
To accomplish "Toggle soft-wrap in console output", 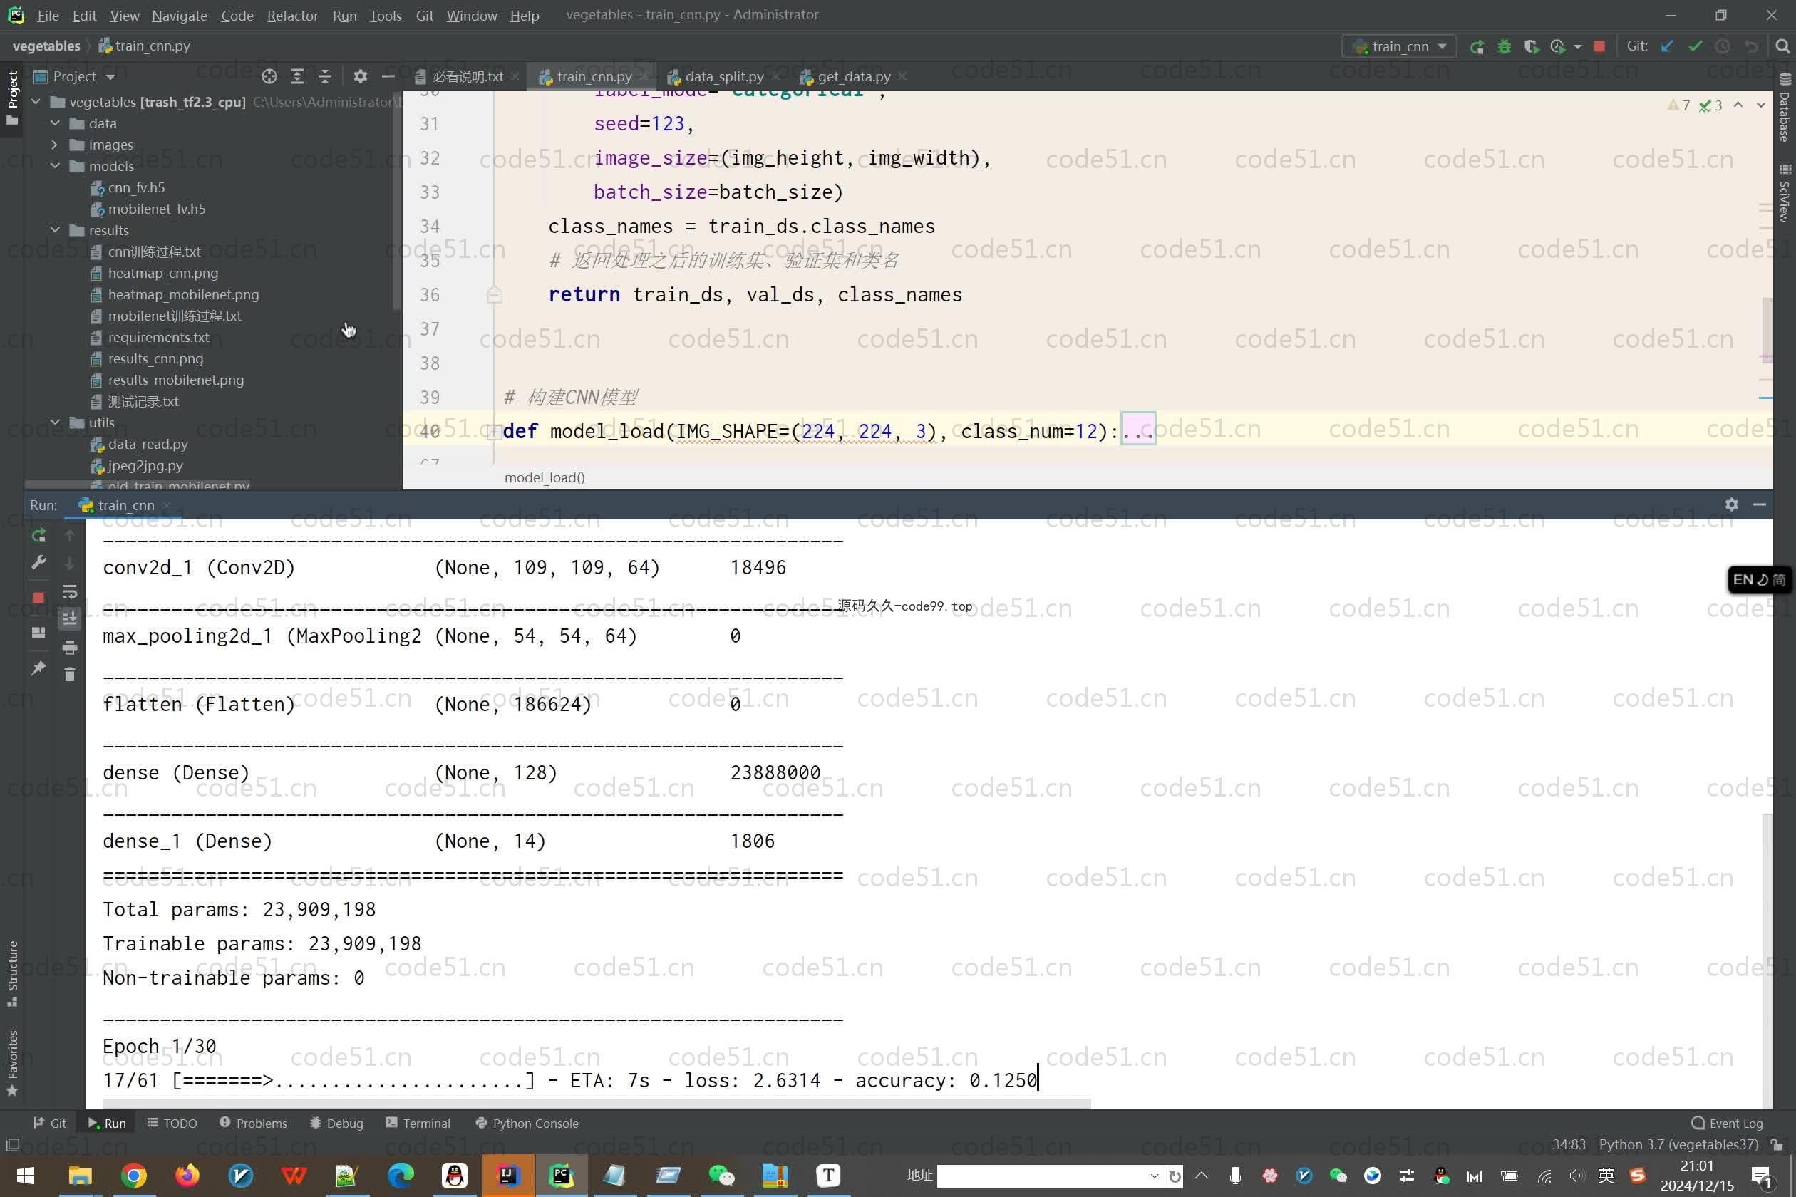I will click(x=70, y=591).
